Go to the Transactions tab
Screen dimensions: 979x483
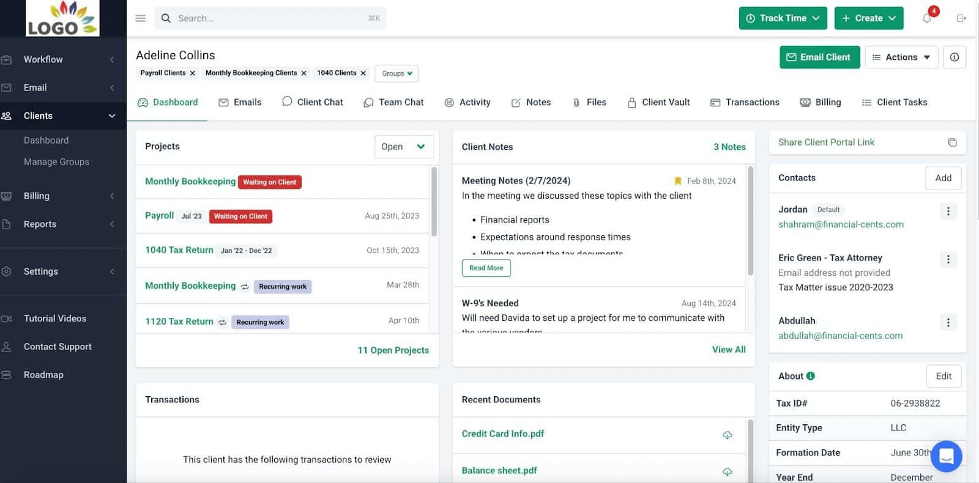[x=745, y=102]
